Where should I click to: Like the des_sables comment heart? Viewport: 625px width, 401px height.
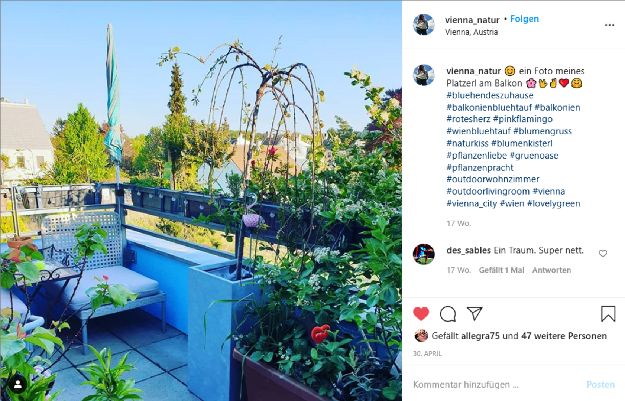tap(603, 254)
